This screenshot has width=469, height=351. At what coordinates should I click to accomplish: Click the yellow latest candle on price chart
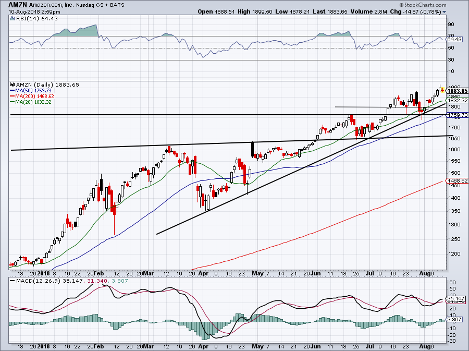(442, 90)
